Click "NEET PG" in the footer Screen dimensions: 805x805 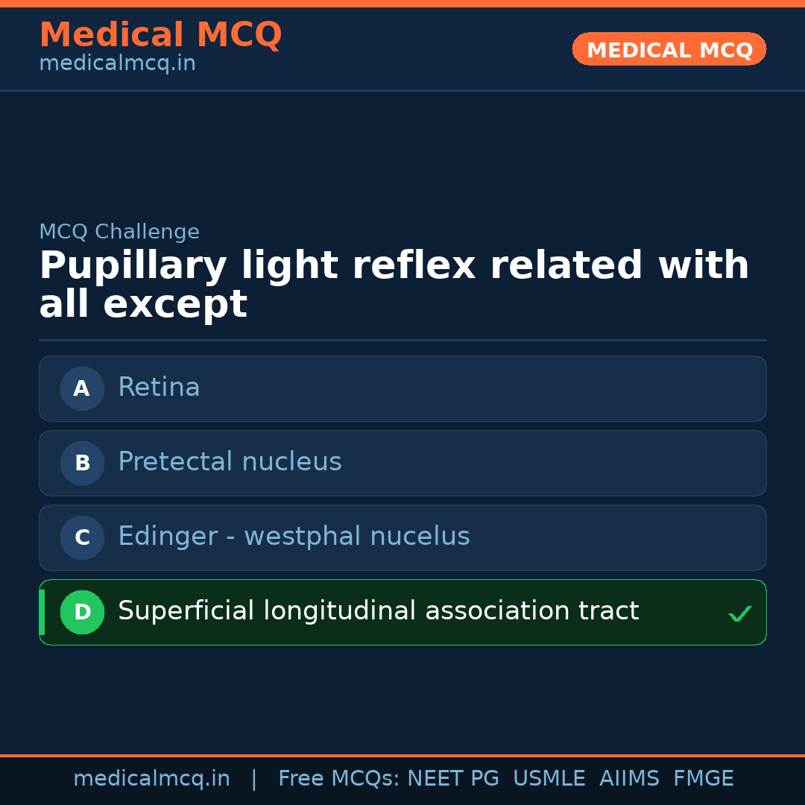pyautogui.click(x=453, y=779)
